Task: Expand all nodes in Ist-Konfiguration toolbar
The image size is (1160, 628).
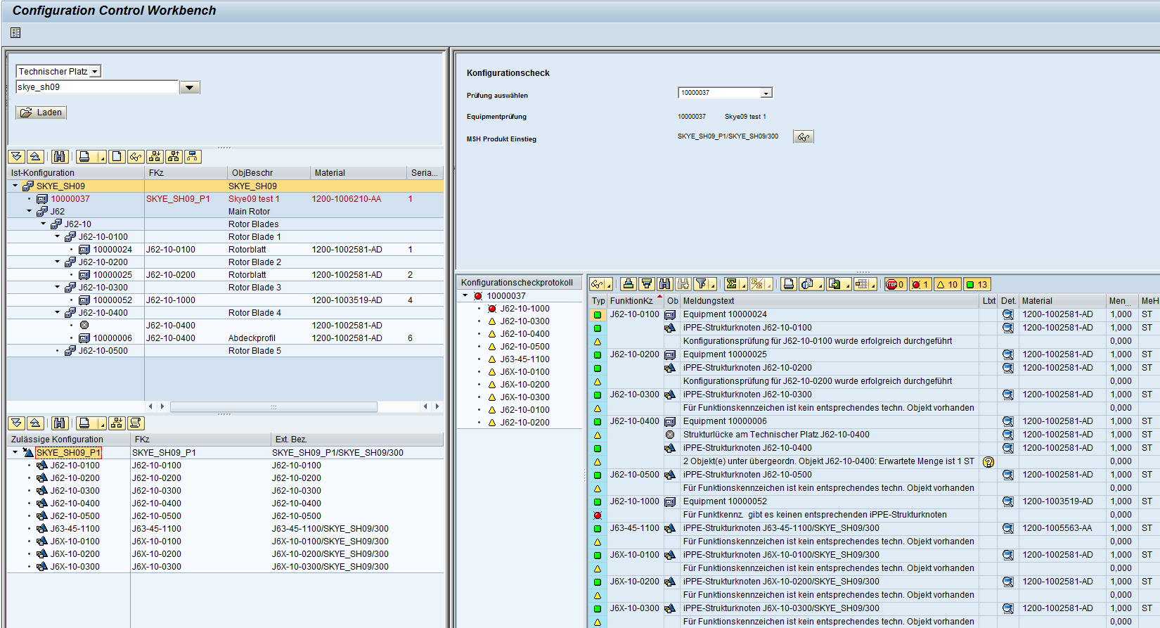Action: pyautogui.click(x=17, y=157)
